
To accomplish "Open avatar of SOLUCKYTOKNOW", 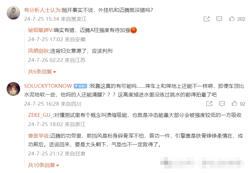I will (13, 89).
